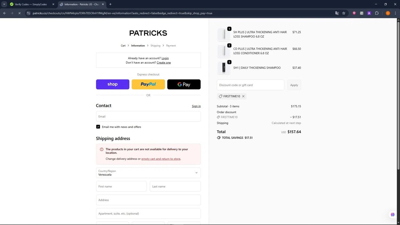Viewport: 400px width, 225px height.
Task: Focus the Apartment, suite, etc. field
Action: [148, 214]
